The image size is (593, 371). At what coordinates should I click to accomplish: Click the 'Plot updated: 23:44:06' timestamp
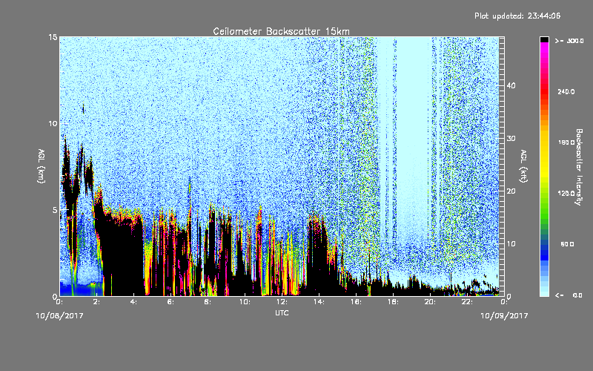tap(517, 16)
